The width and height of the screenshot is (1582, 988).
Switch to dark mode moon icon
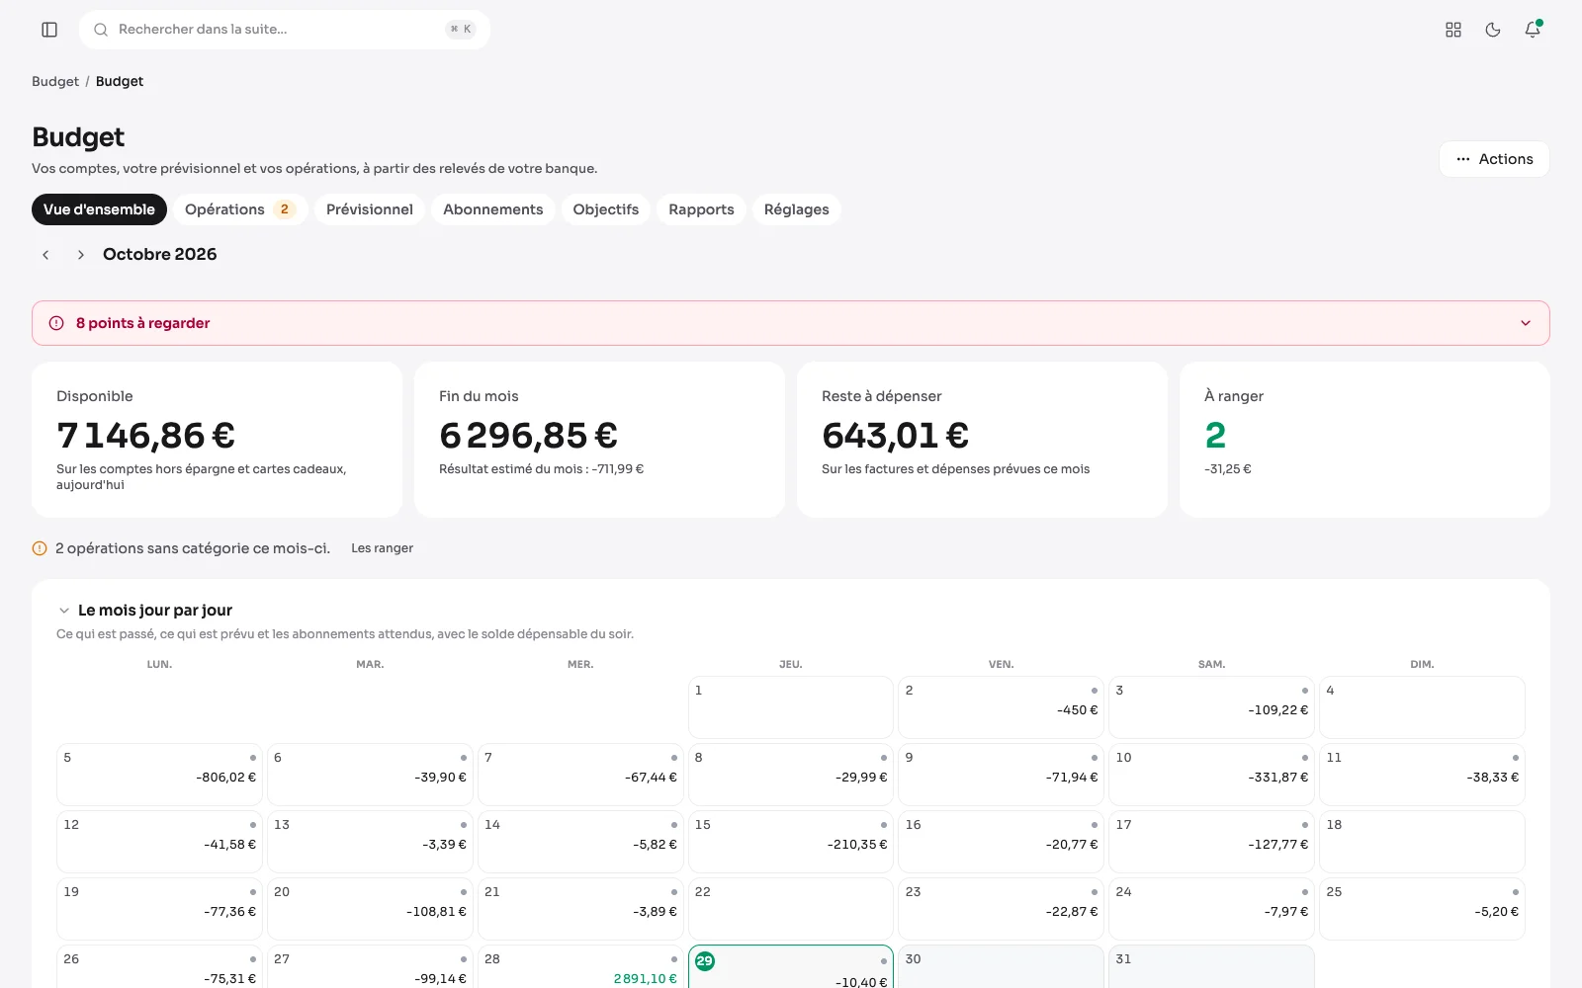click(x=1493, y=30)
